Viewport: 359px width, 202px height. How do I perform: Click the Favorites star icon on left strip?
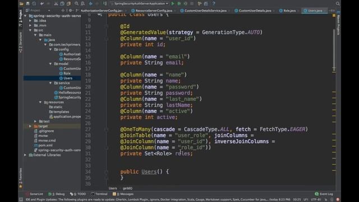click(x=20, y=187)
